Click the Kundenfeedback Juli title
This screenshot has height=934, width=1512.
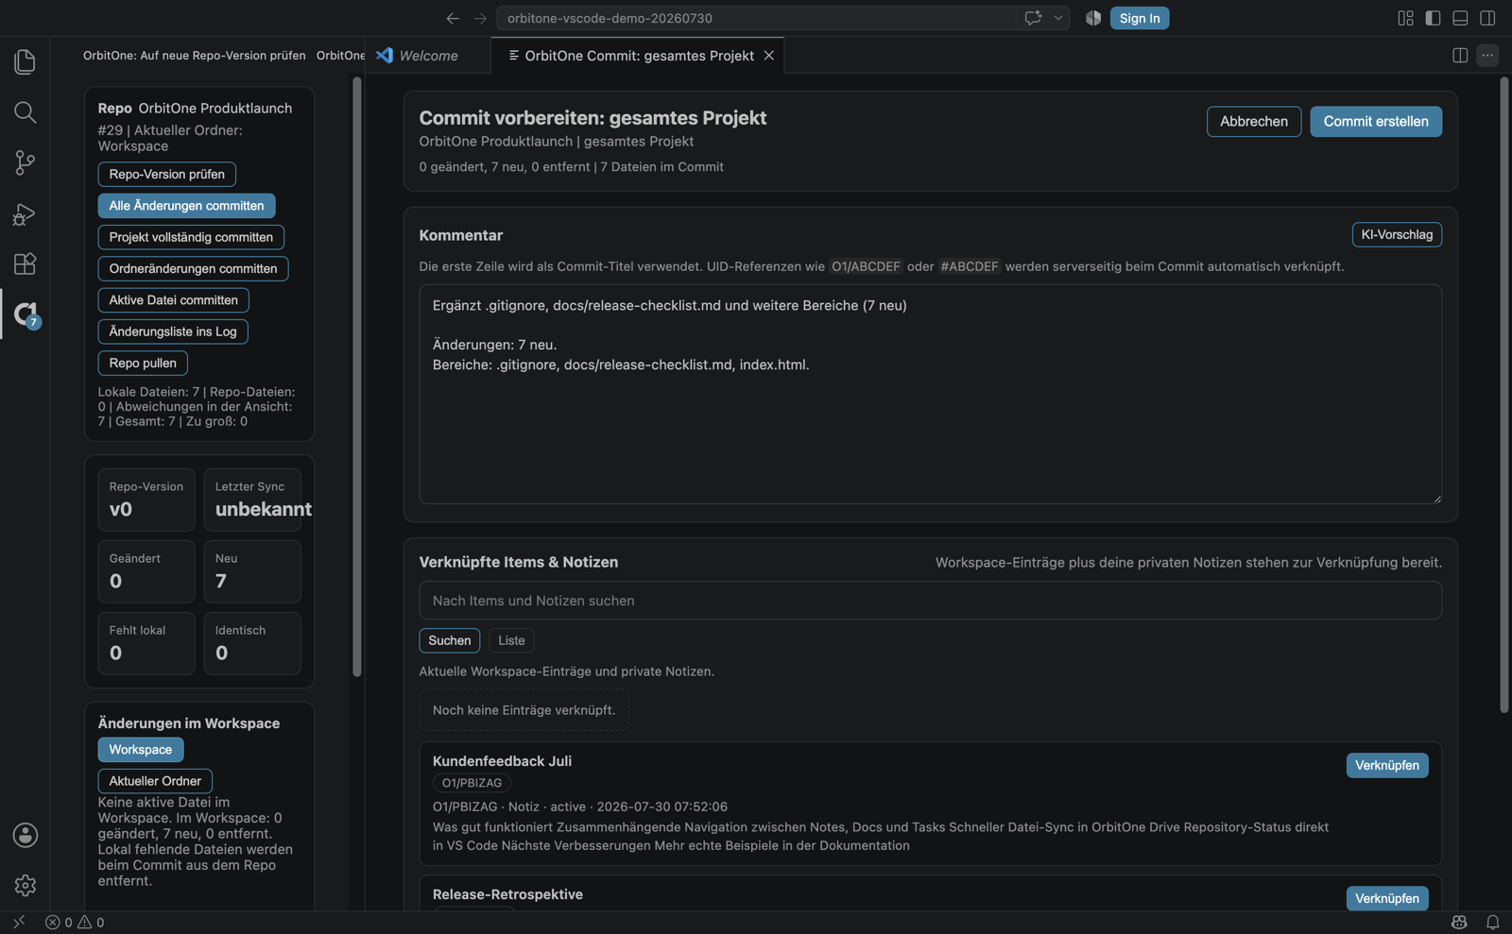502,761
